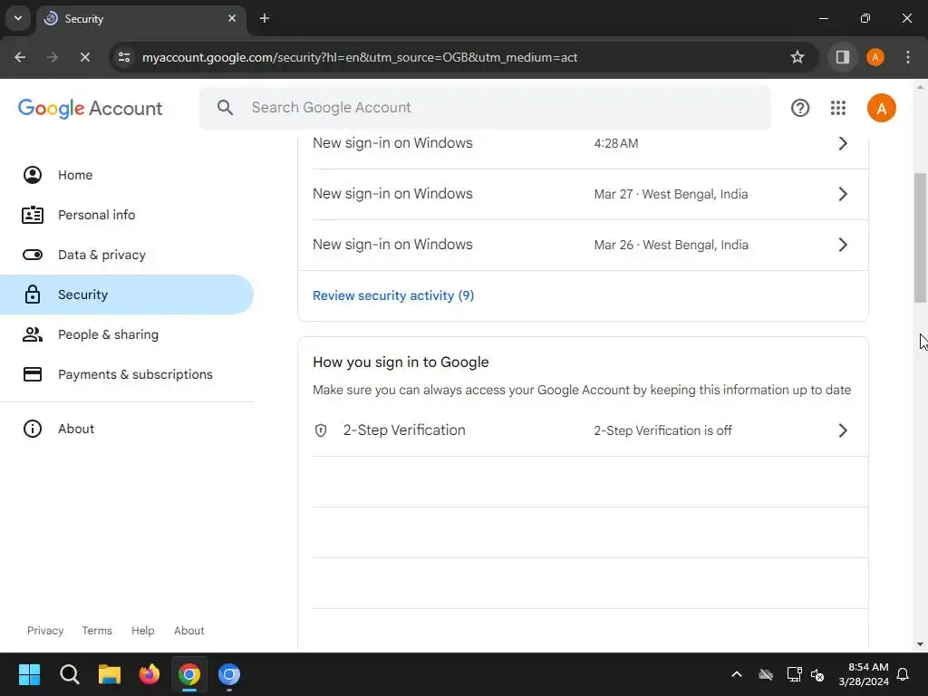
Task: Click the Data & privacy toggle icon
Action: click(33, 255)
